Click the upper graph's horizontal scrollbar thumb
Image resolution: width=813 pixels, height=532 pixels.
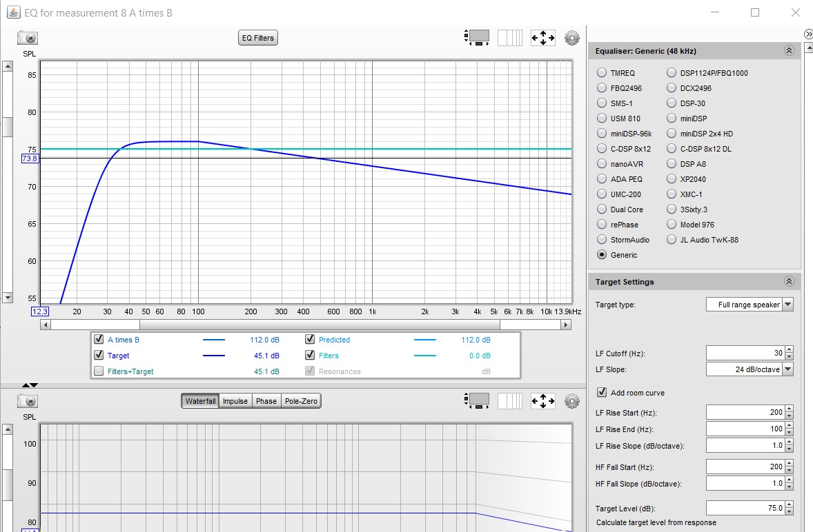point(320,325)
